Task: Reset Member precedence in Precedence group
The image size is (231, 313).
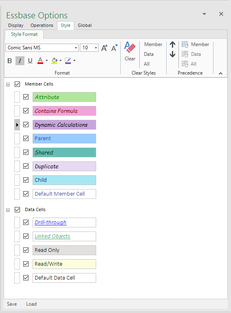Action: coord(195,44)
